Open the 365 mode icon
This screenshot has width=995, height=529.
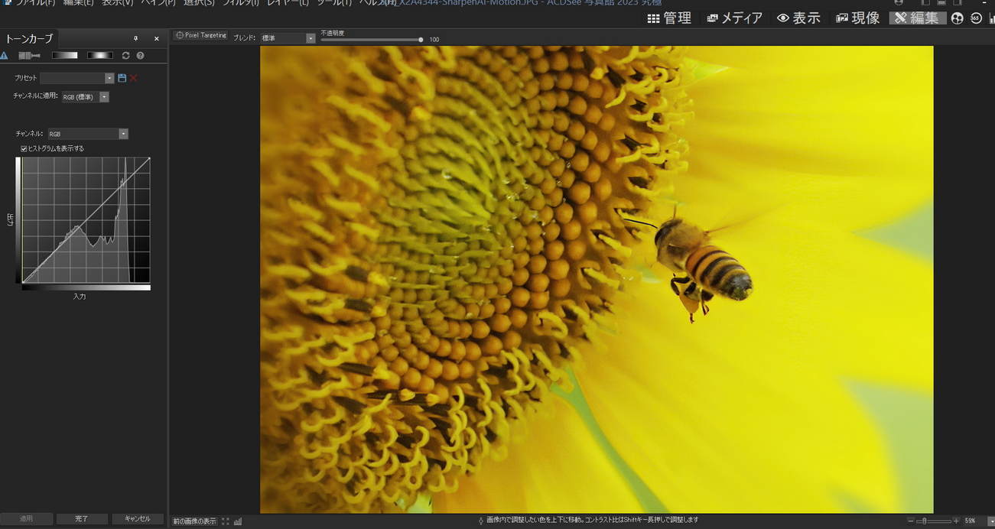click(976, 18)
